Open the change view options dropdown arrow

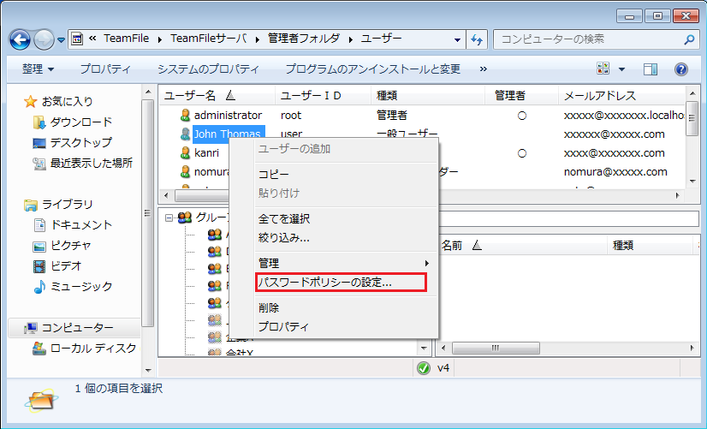[622, 69]
